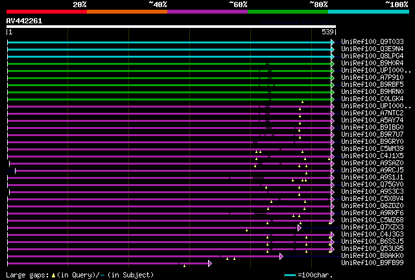Click the green alignment bar for B9H0R4
The width and height of the screenshot is (415, 280).
(169, 64)
